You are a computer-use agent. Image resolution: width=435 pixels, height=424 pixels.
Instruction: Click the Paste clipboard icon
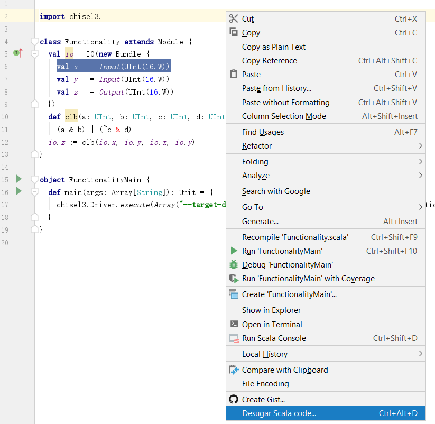pos(234,75)
